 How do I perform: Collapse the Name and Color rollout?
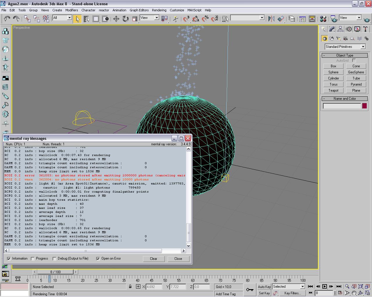(345, 99)
